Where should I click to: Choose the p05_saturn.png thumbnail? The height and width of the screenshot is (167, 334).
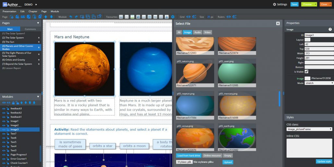coord(195,73)
